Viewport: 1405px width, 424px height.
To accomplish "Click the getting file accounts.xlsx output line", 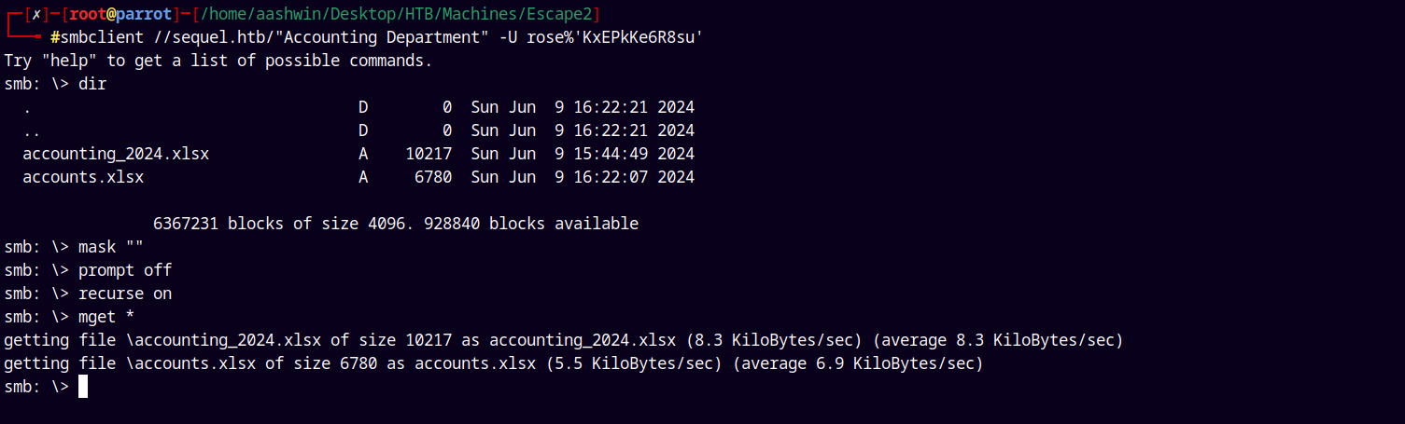I will click(x=493, y=363).
